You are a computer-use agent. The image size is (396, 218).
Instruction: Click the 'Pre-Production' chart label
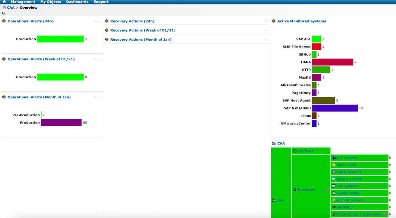[26, 115]
